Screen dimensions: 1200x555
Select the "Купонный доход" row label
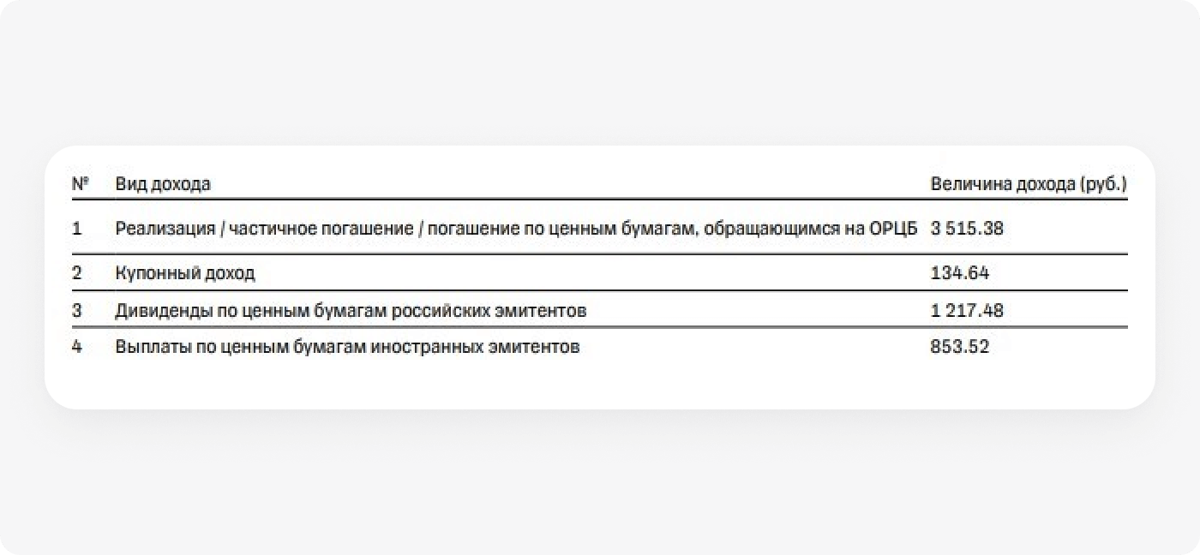[x=185, y=274]
